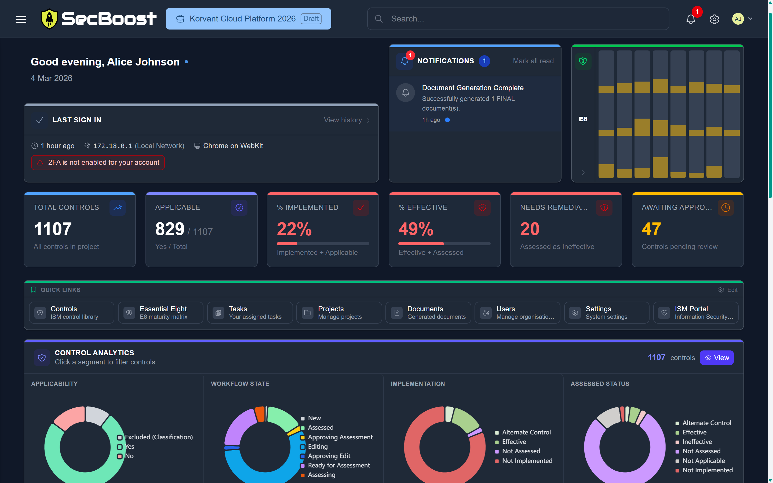Focus the Search input field
This screenshot has width=773, height=483.
click(x=518, y=19)
